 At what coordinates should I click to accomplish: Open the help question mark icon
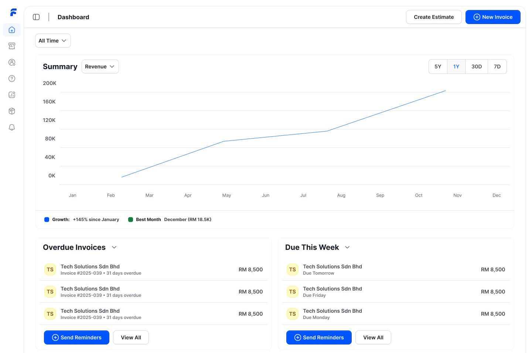(x=12, y=79)
